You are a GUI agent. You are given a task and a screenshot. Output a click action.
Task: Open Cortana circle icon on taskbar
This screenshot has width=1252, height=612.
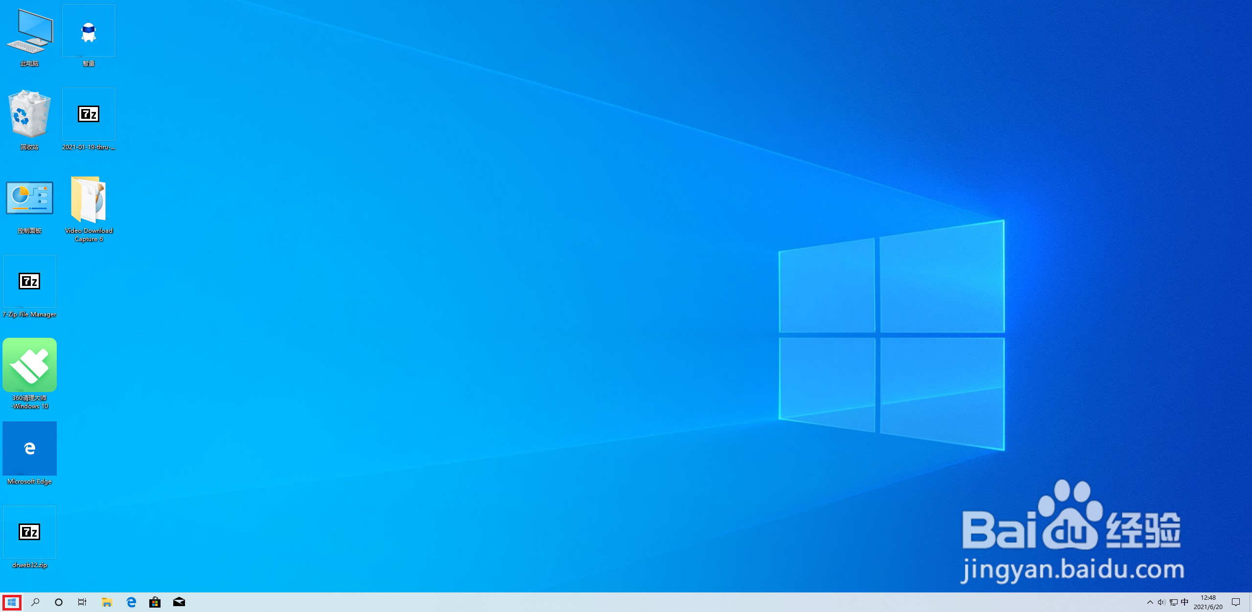(59, 602)
